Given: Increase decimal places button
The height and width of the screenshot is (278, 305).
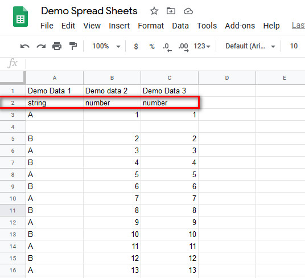Looking at the screenshot, I should coord(183,47).
